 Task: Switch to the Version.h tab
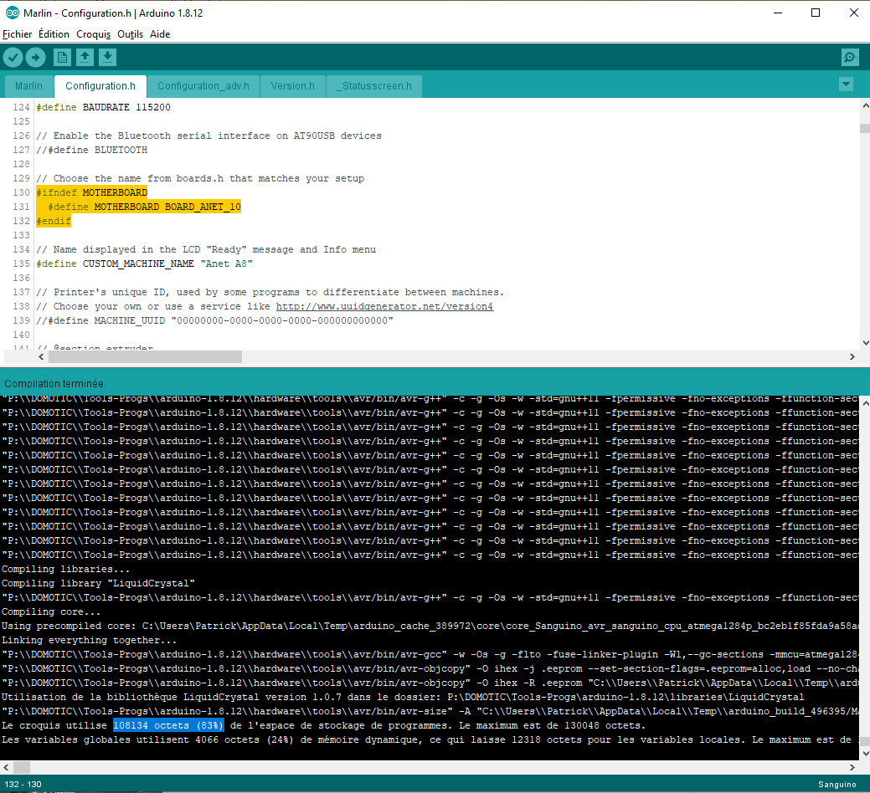[x=292, y=86]
